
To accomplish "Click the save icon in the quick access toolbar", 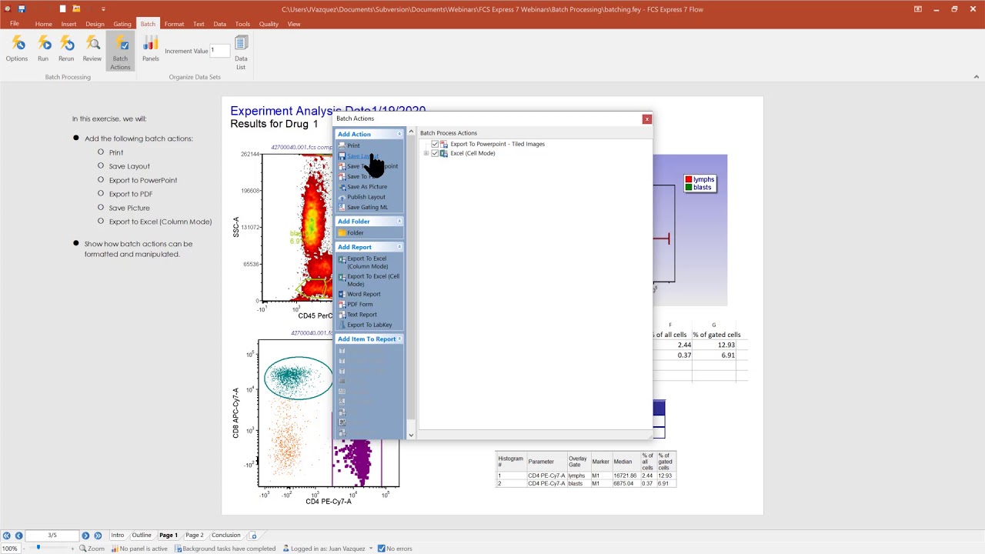I will click(22, 9).
